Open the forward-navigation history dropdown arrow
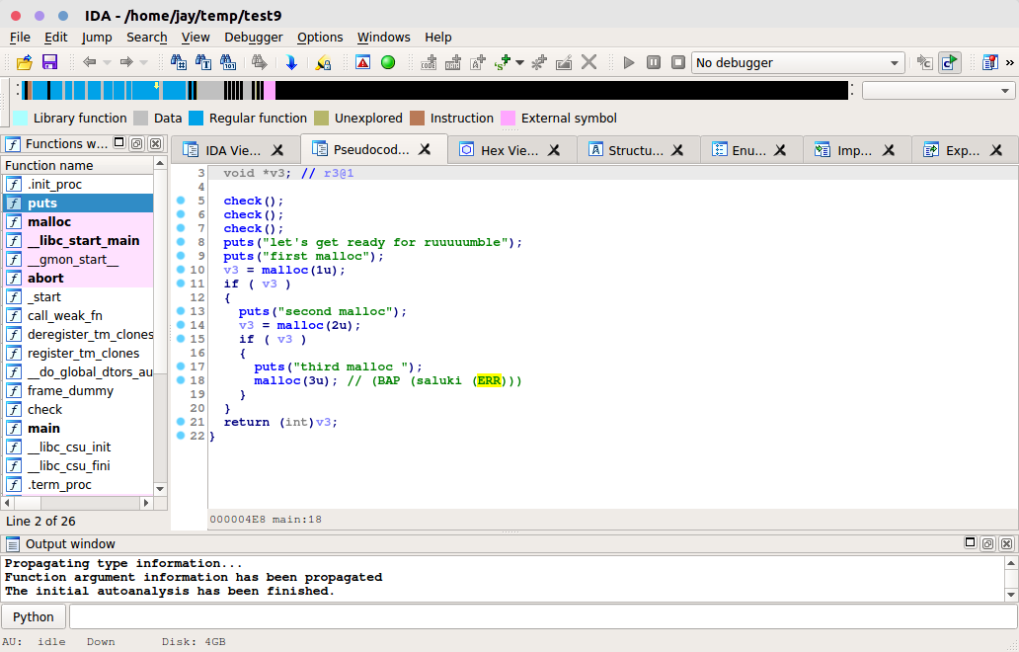The image size is (1019, 652). coord(143,63)
